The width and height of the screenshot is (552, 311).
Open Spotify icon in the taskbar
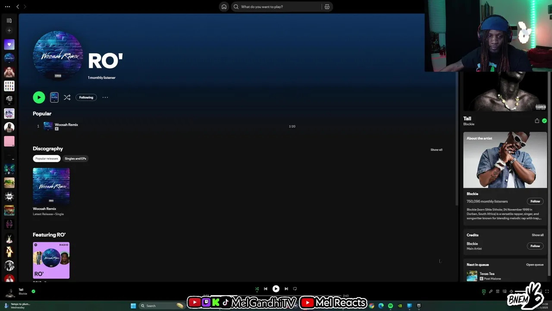[391, 306]
